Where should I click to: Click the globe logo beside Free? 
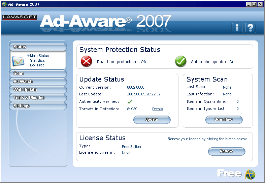pos(251,175)
